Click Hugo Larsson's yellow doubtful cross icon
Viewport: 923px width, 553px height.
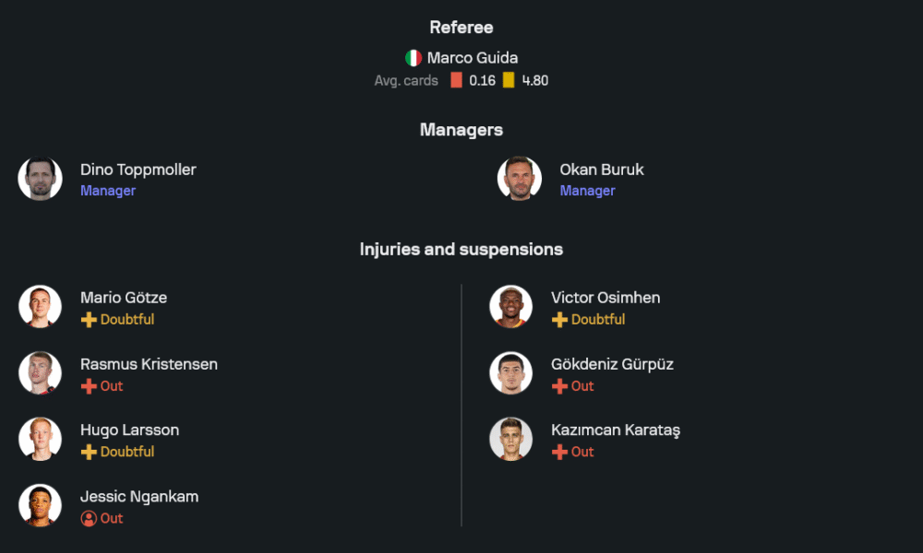[x=89, y=453]
